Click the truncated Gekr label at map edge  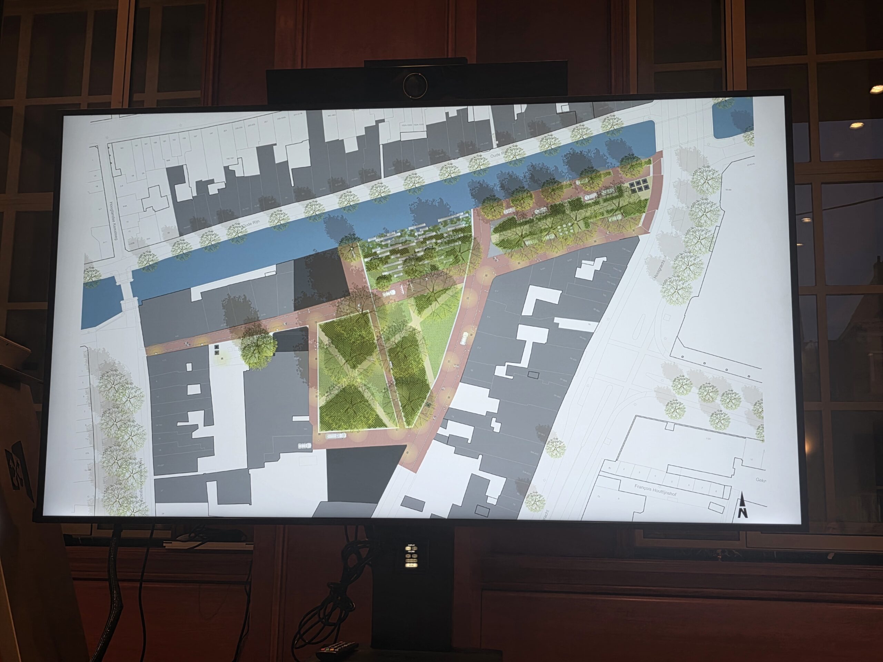[x=761, y=480]
